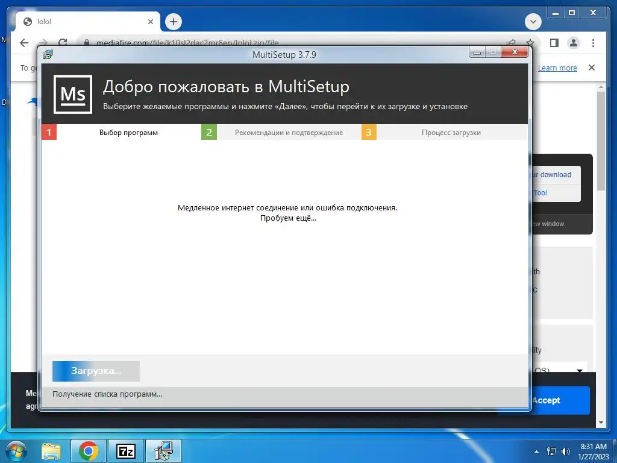Click the Загрузка... loading button
The width and height of the screenshot is (617, 463).
(96, 371)
